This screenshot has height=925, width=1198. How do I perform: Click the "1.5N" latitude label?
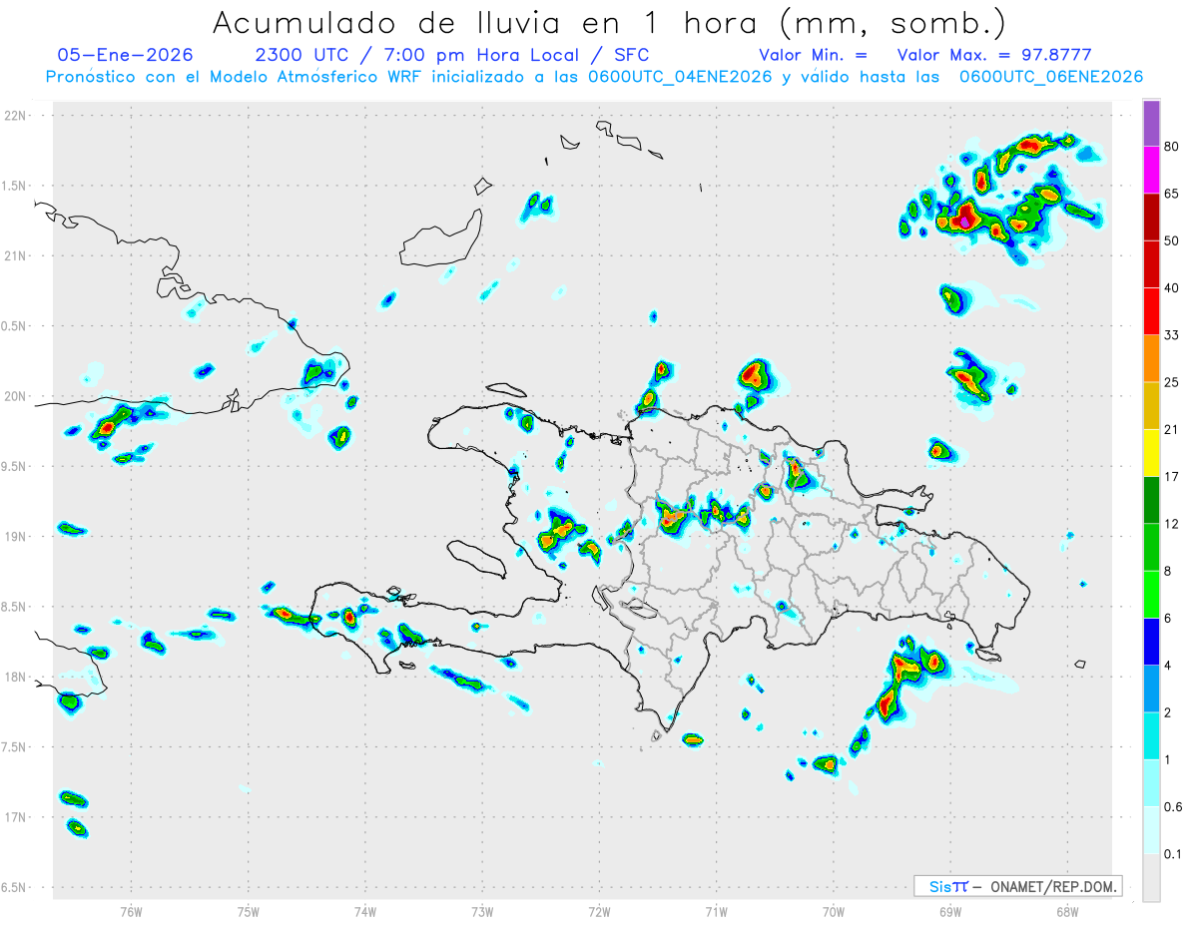click(x=15, y=186)
